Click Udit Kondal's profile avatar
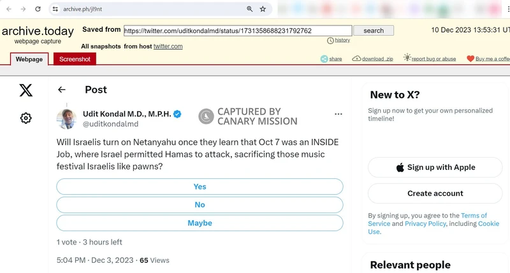Screen dimensions: 510x273 click(x=67, y=118)
